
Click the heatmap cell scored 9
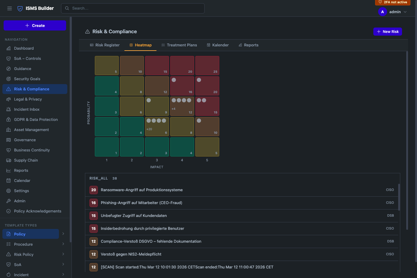[157, 106]
